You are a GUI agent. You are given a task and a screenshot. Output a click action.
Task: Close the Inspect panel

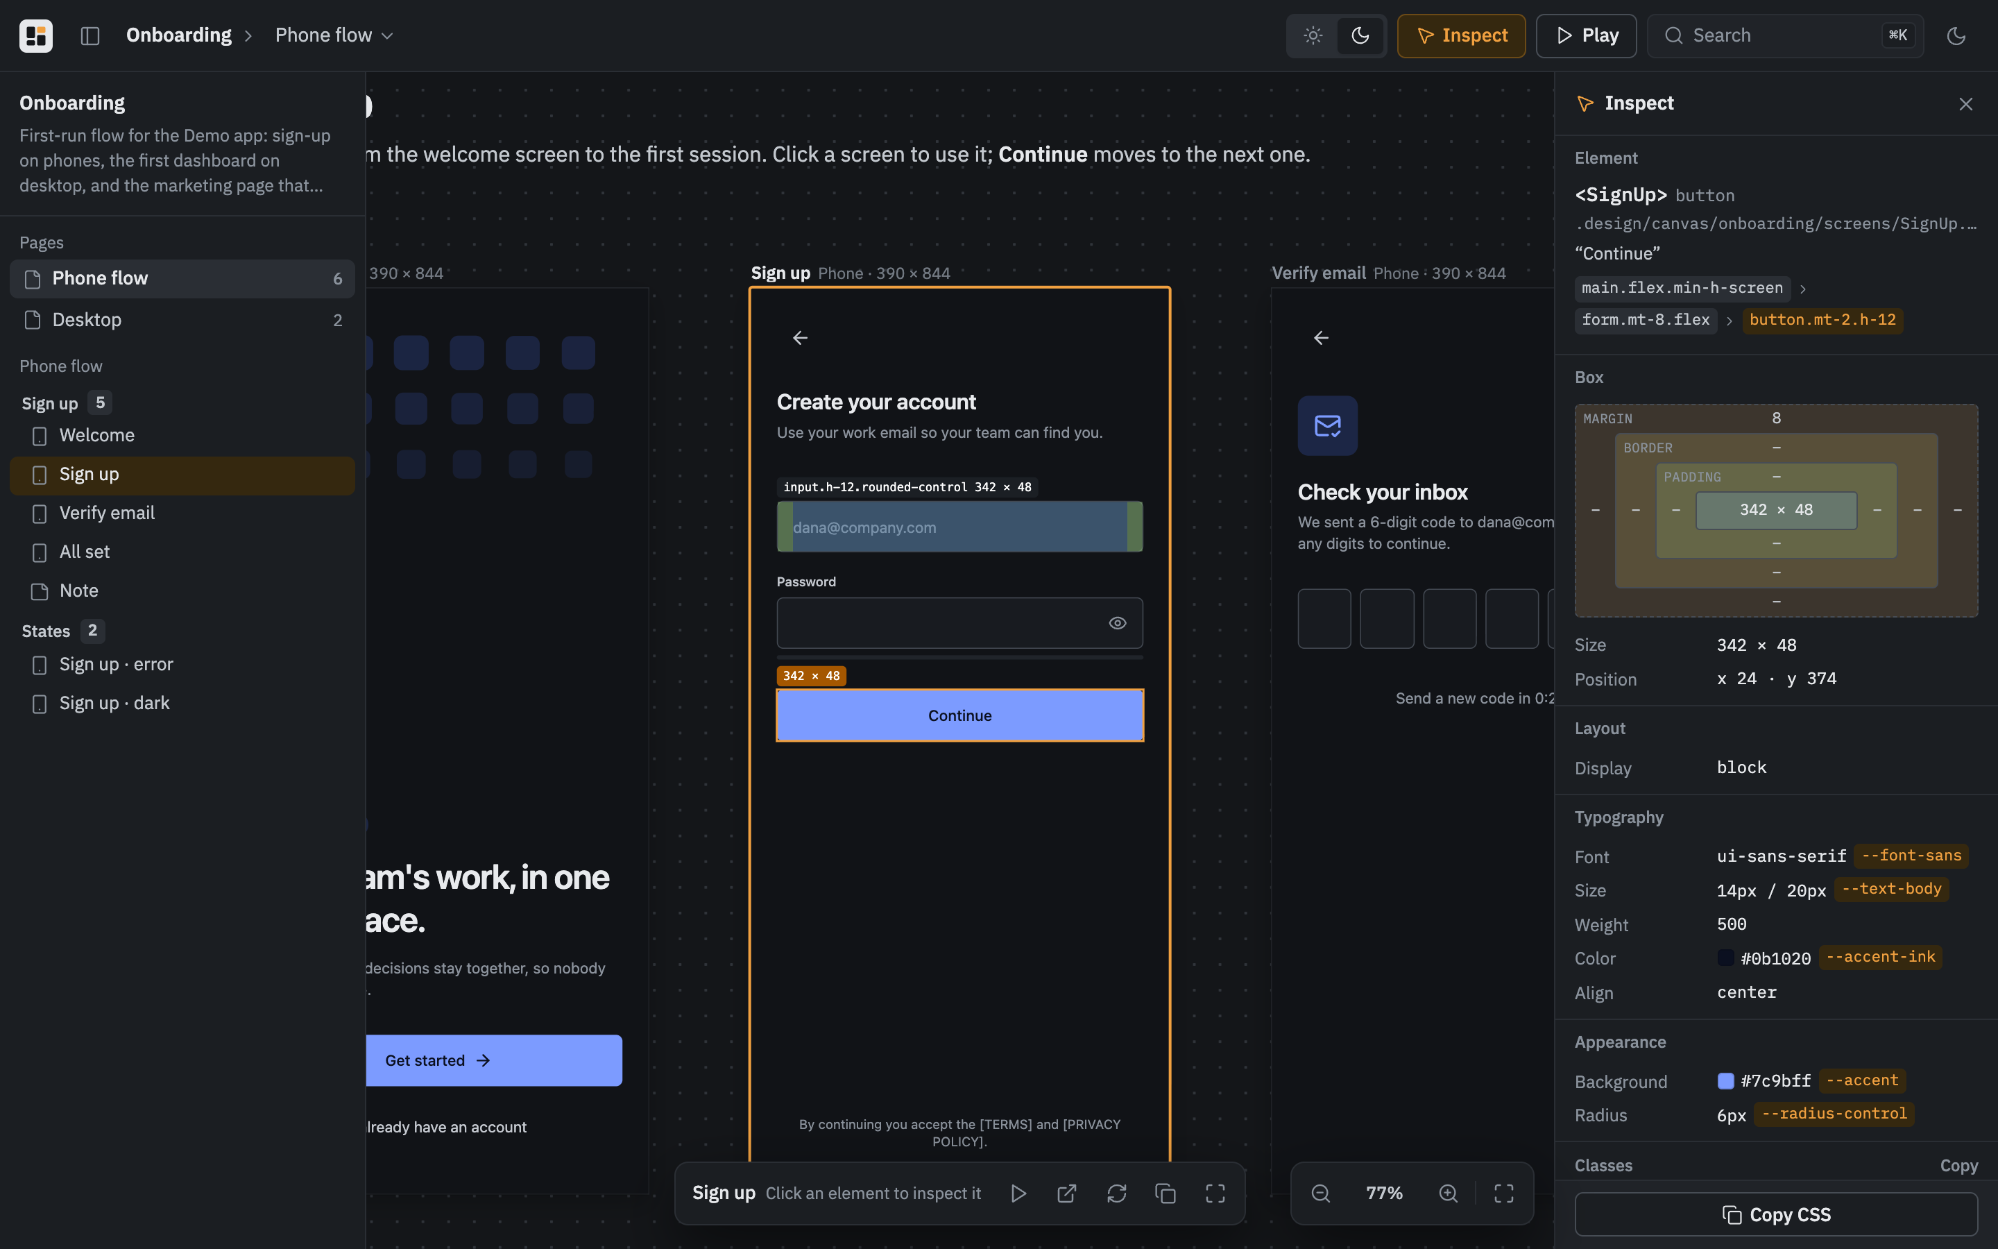point(1965,103)
